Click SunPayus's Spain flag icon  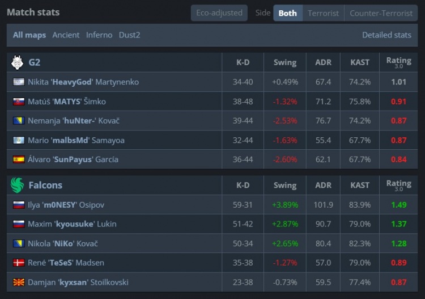19,159
